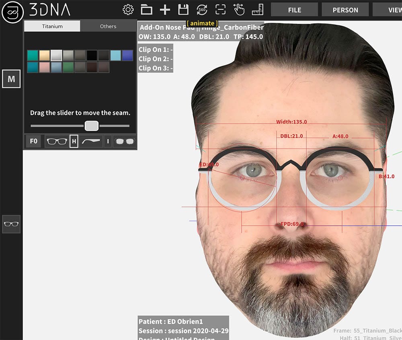Toggle the M mode button in sidebar
Viewport: 402px width, 340px height.
point(11,79)
